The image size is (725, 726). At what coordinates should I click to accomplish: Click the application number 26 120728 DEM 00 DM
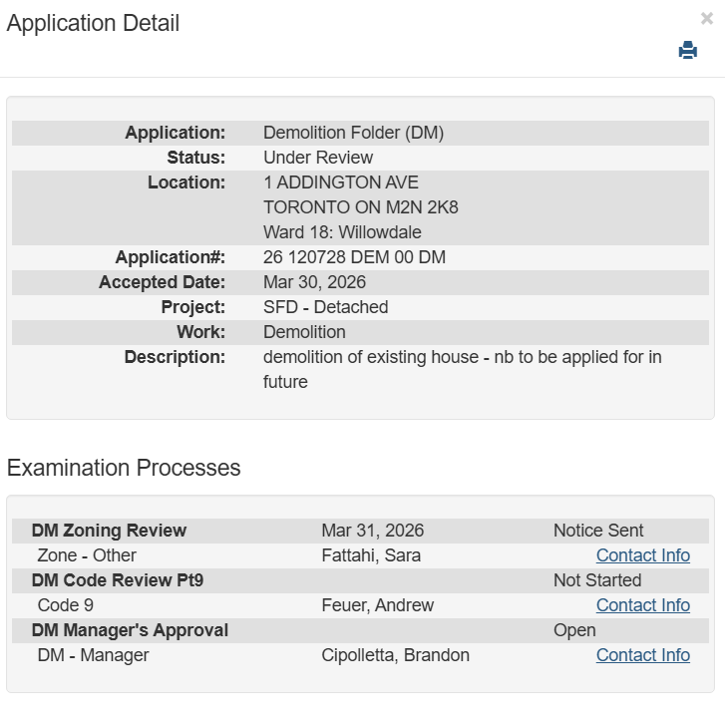coord(354,257)
